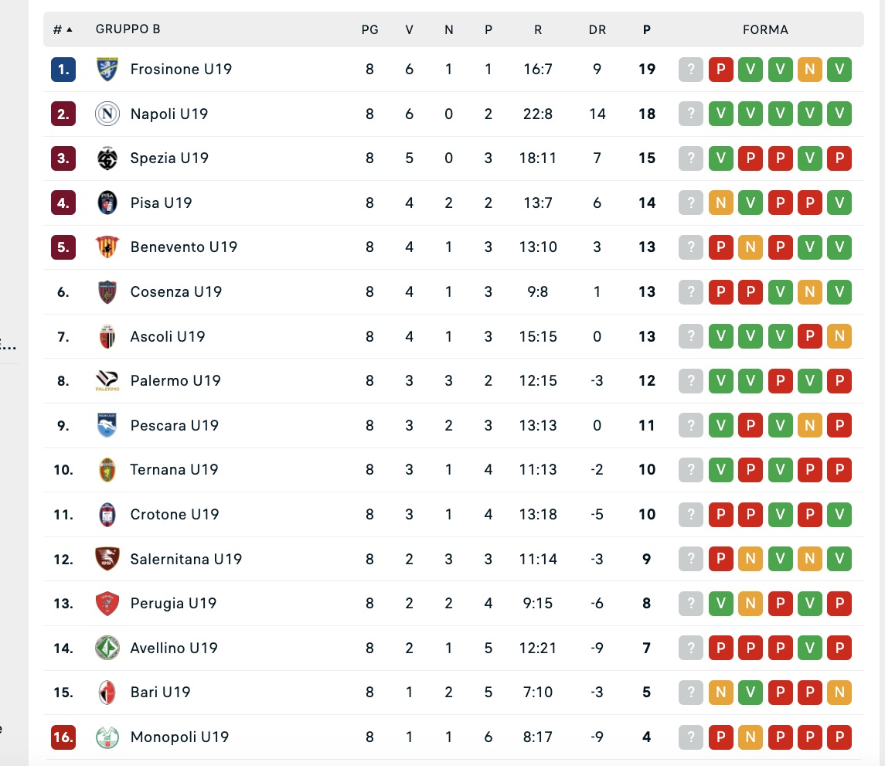The width and height of the screenshot is (885, 766).
Task: Click Avellino U19's green V form badge
Action: pyautogui.click(x=809, y=648)
